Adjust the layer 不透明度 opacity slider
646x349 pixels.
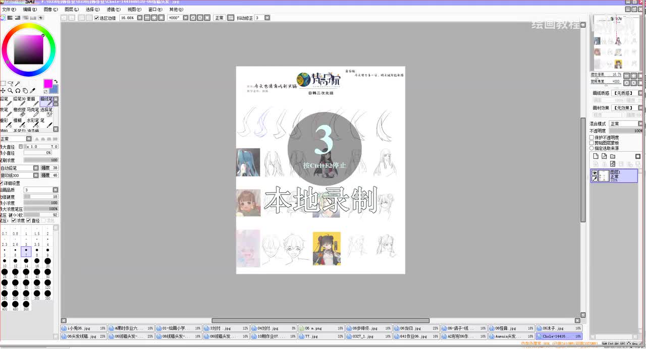pyautogui.click(x=626, y=131)
